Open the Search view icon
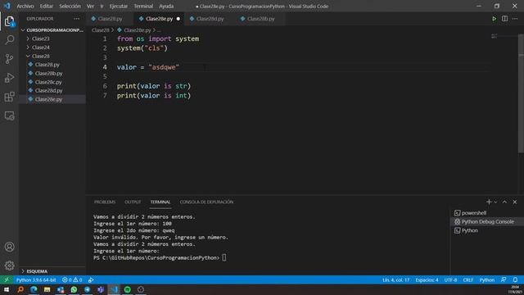This screenshot has height=295, width=524. pyautogui.click(x=9, y=40)
